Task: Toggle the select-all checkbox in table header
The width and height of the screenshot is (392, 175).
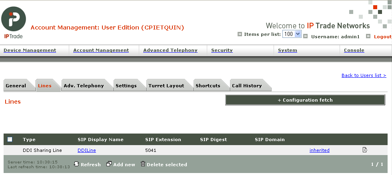Action: pos(10,140)
